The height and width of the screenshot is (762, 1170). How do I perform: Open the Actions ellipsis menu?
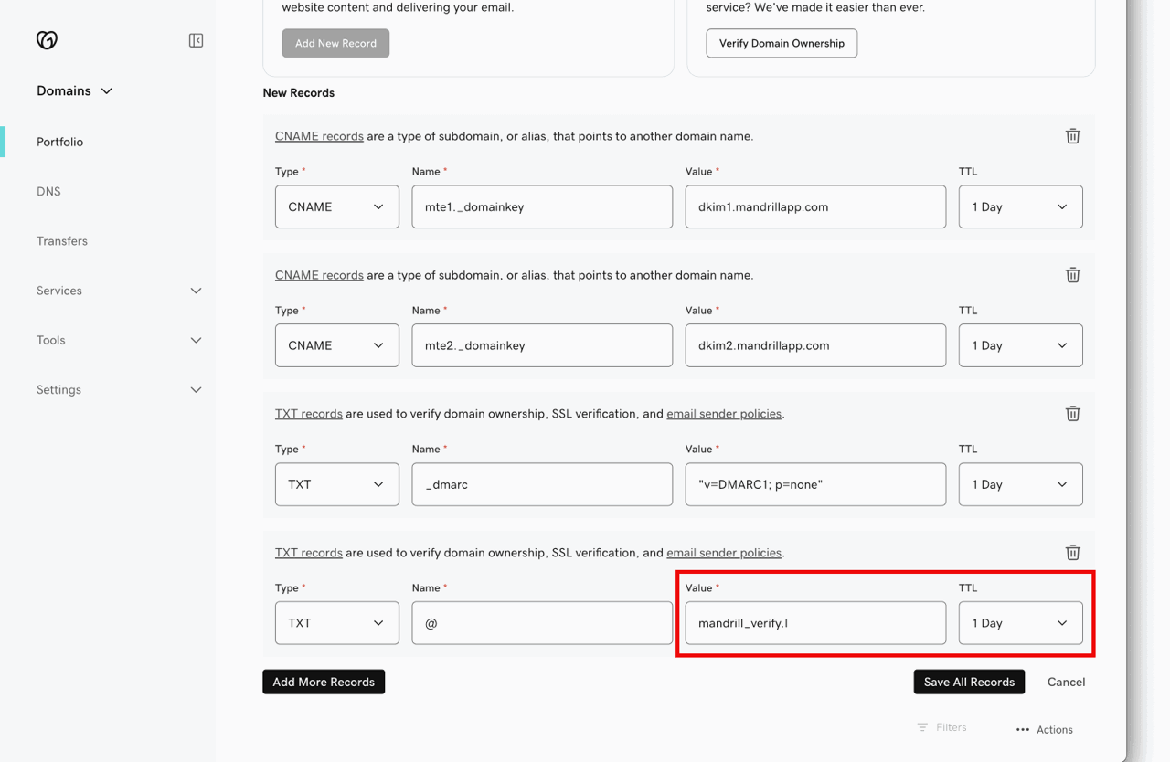coord(1044,728)
